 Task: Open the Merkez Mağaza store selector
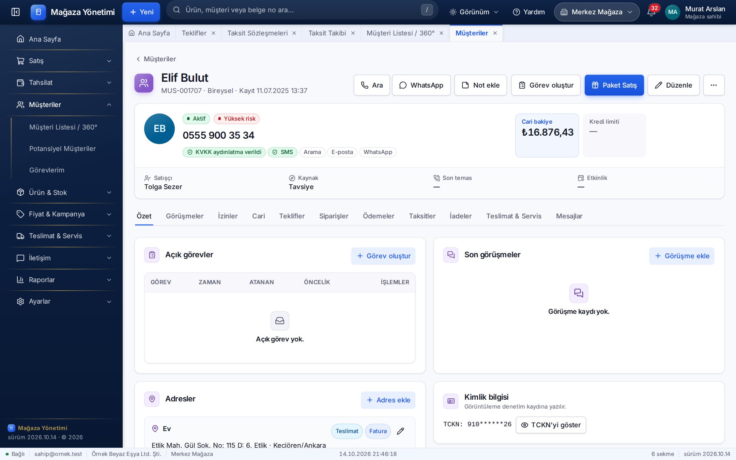pos(597,12)
